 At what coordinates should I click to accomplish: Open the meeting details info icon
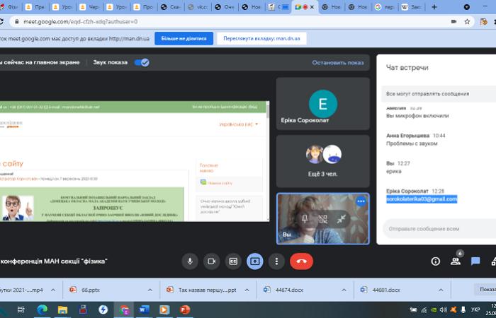click(x=435, y=261)
